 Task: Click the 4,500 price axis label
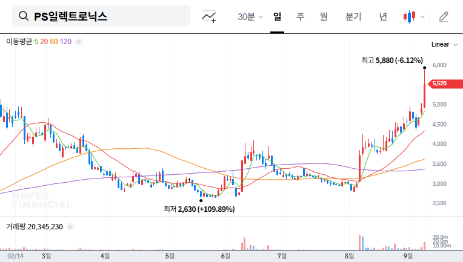[439, 125]
